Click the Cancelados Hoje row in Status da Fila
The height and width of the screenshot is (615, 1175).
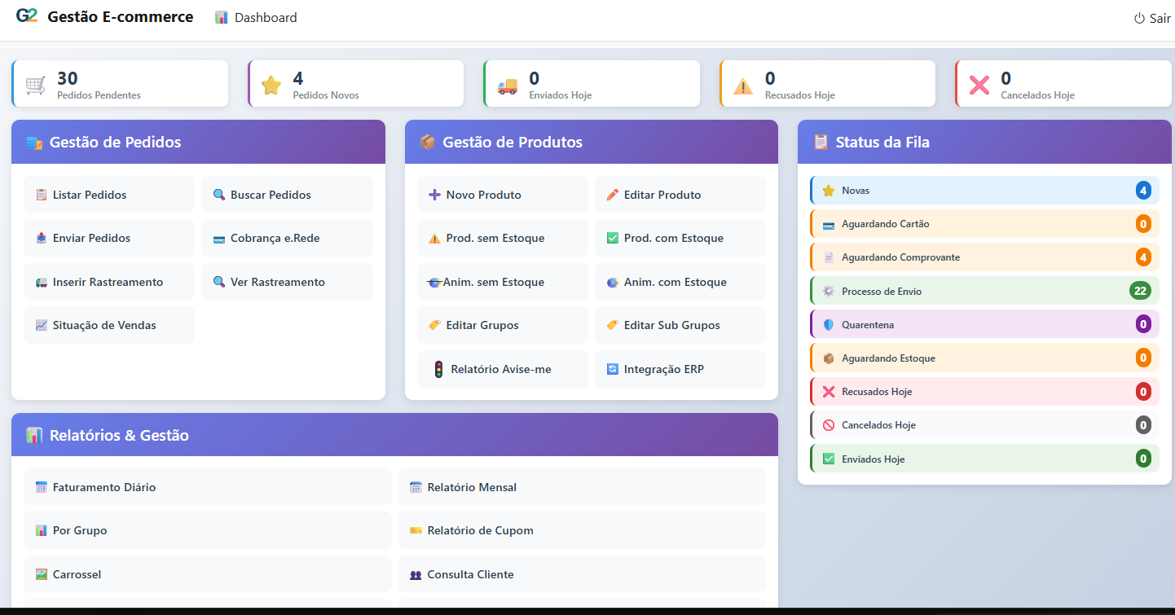tap(984, 425)
